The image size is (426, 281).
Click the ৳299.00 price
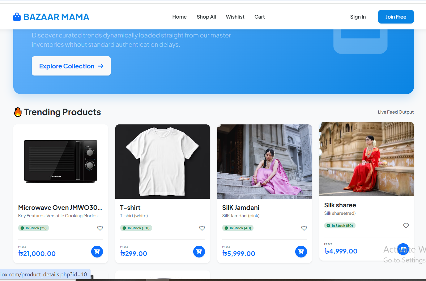click(x=134, y=254)
